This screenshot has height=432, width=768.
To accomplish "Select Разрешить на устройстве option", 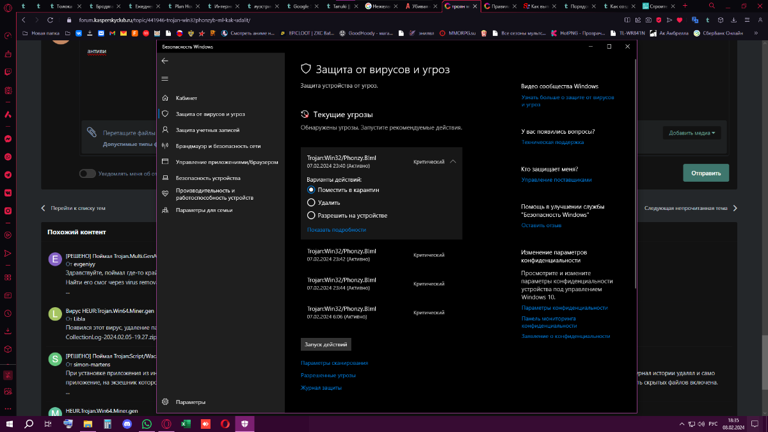I will tap(312, 216).
